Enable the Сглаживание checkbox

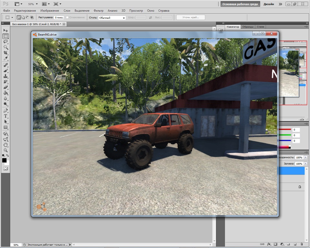click(67, 17)
